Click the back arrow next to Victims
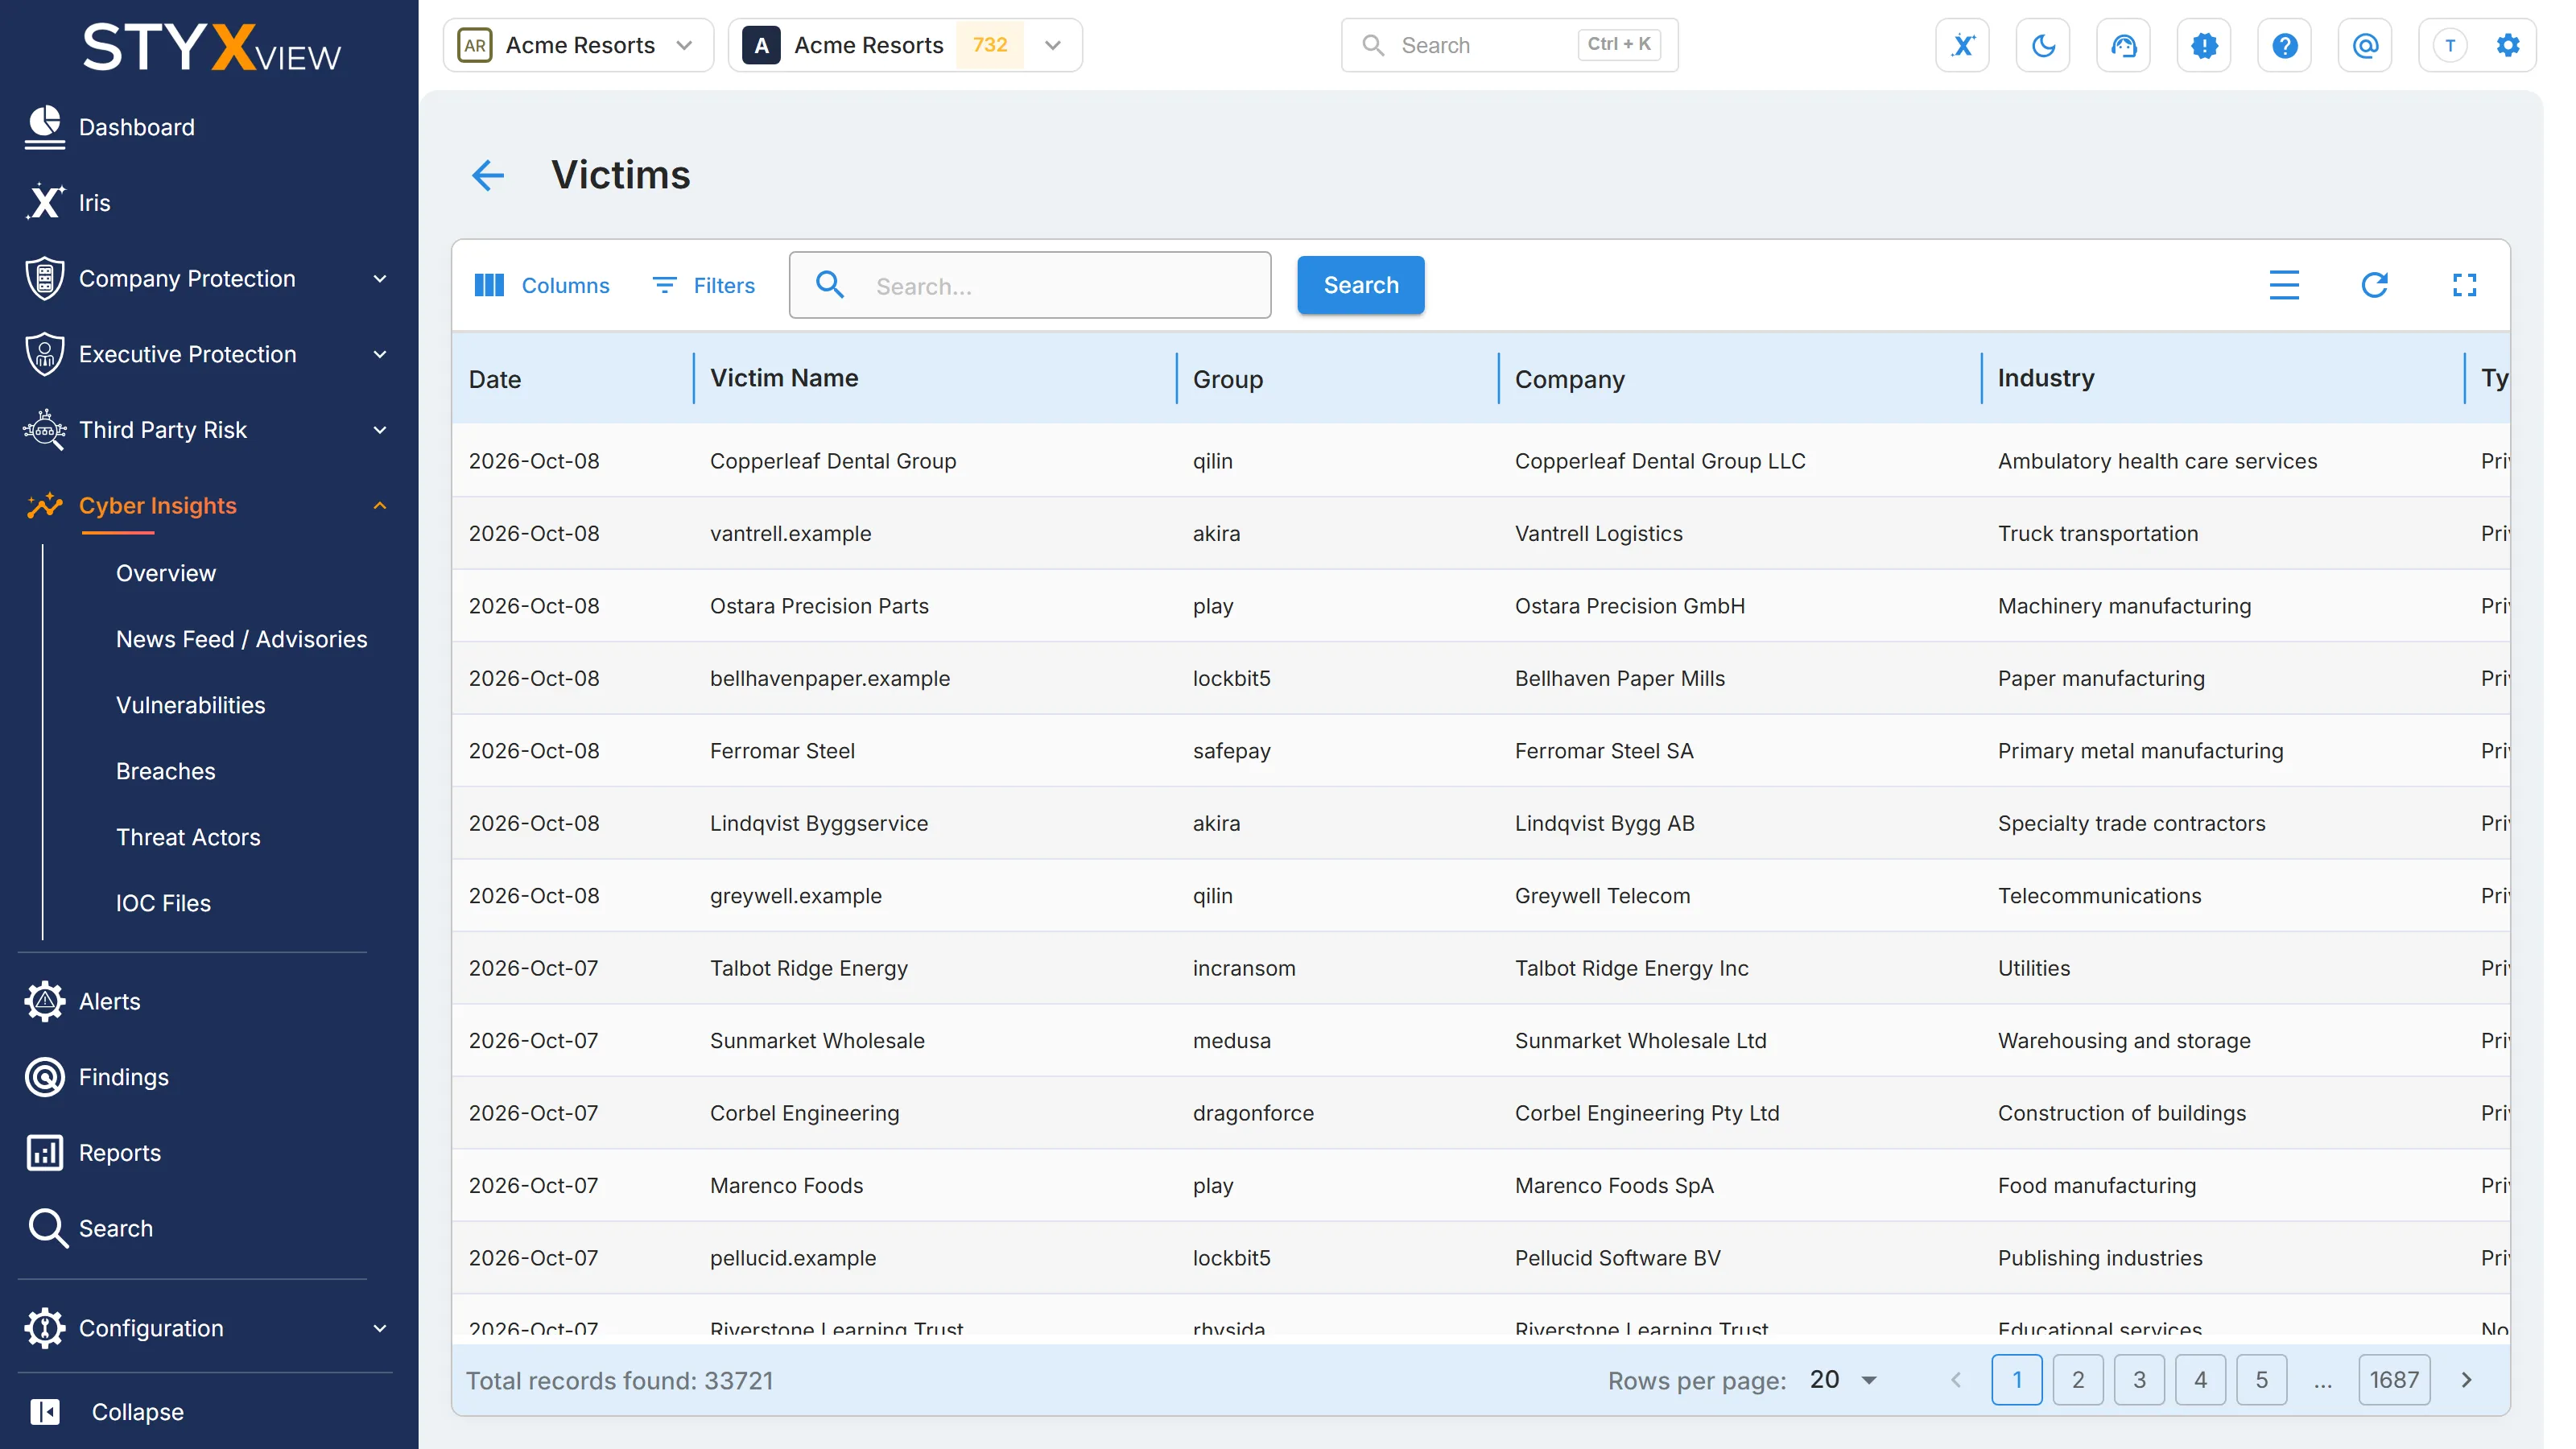 point(488,175)
